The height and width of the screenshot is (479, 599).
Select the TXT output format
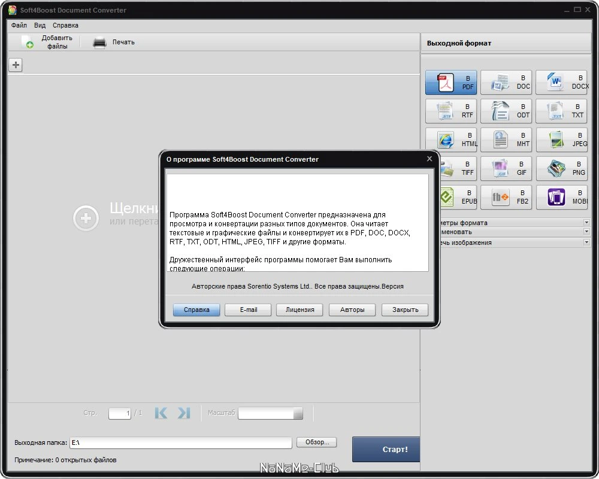pos(561,111)
